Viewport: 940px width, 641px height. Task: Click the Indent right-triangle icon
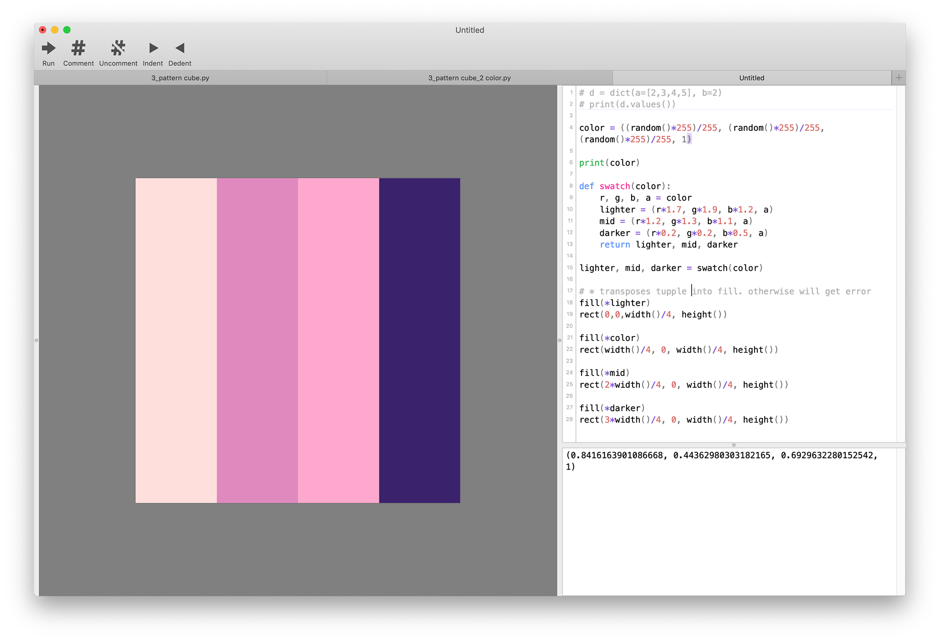(x=153, y=48)
